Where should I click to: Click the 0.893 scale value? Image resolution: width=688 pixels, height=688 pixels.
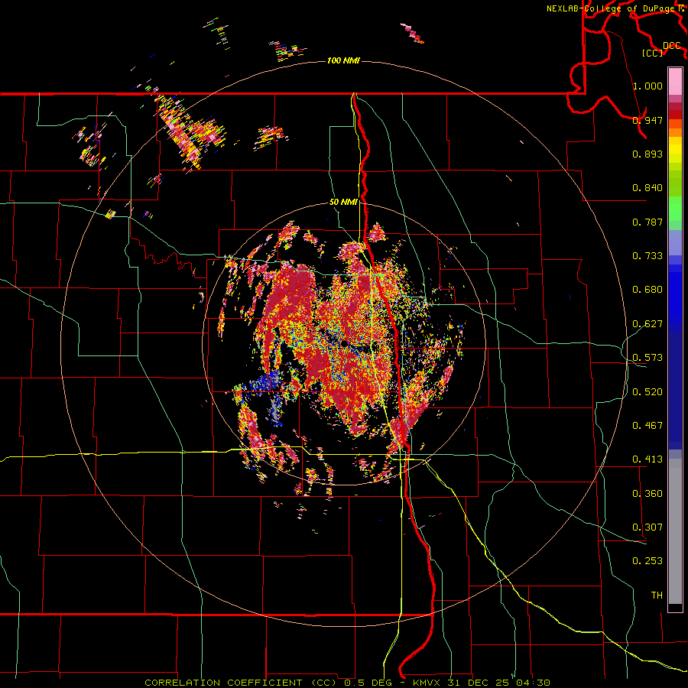click(647, 154)
